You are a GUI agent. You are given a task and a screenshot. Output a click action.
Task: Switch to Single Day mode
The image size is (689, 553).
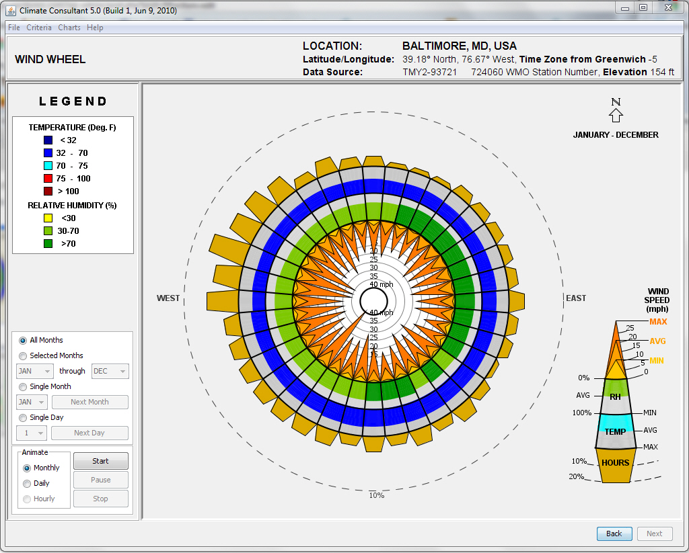23,417
